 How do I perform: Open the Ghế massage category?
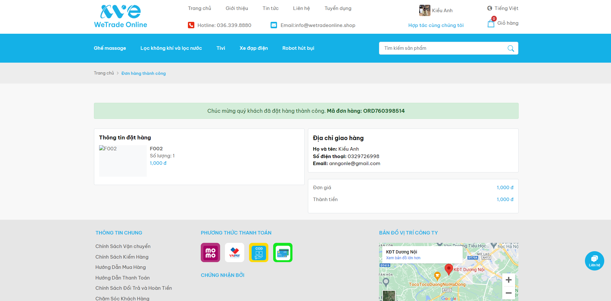(x=110, y=48)
